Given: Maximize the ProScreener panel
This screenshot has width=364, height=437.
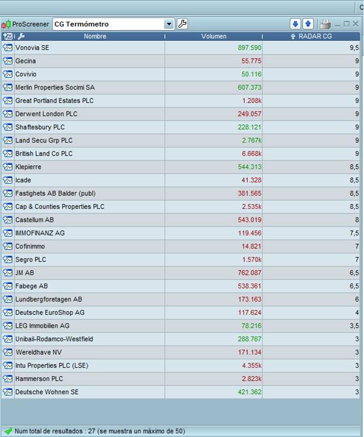Looking at the screenshot, I should tap(347, 24).
